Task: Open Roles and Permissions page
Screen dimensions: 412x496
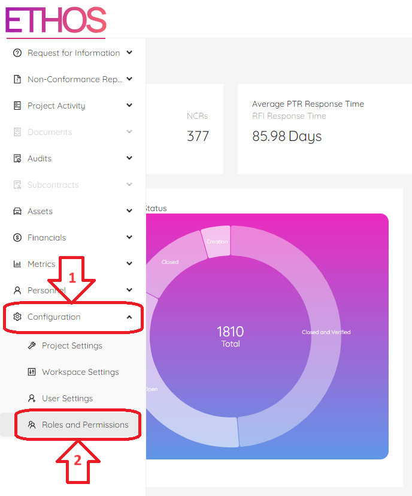Action: (x=84, y=425)
